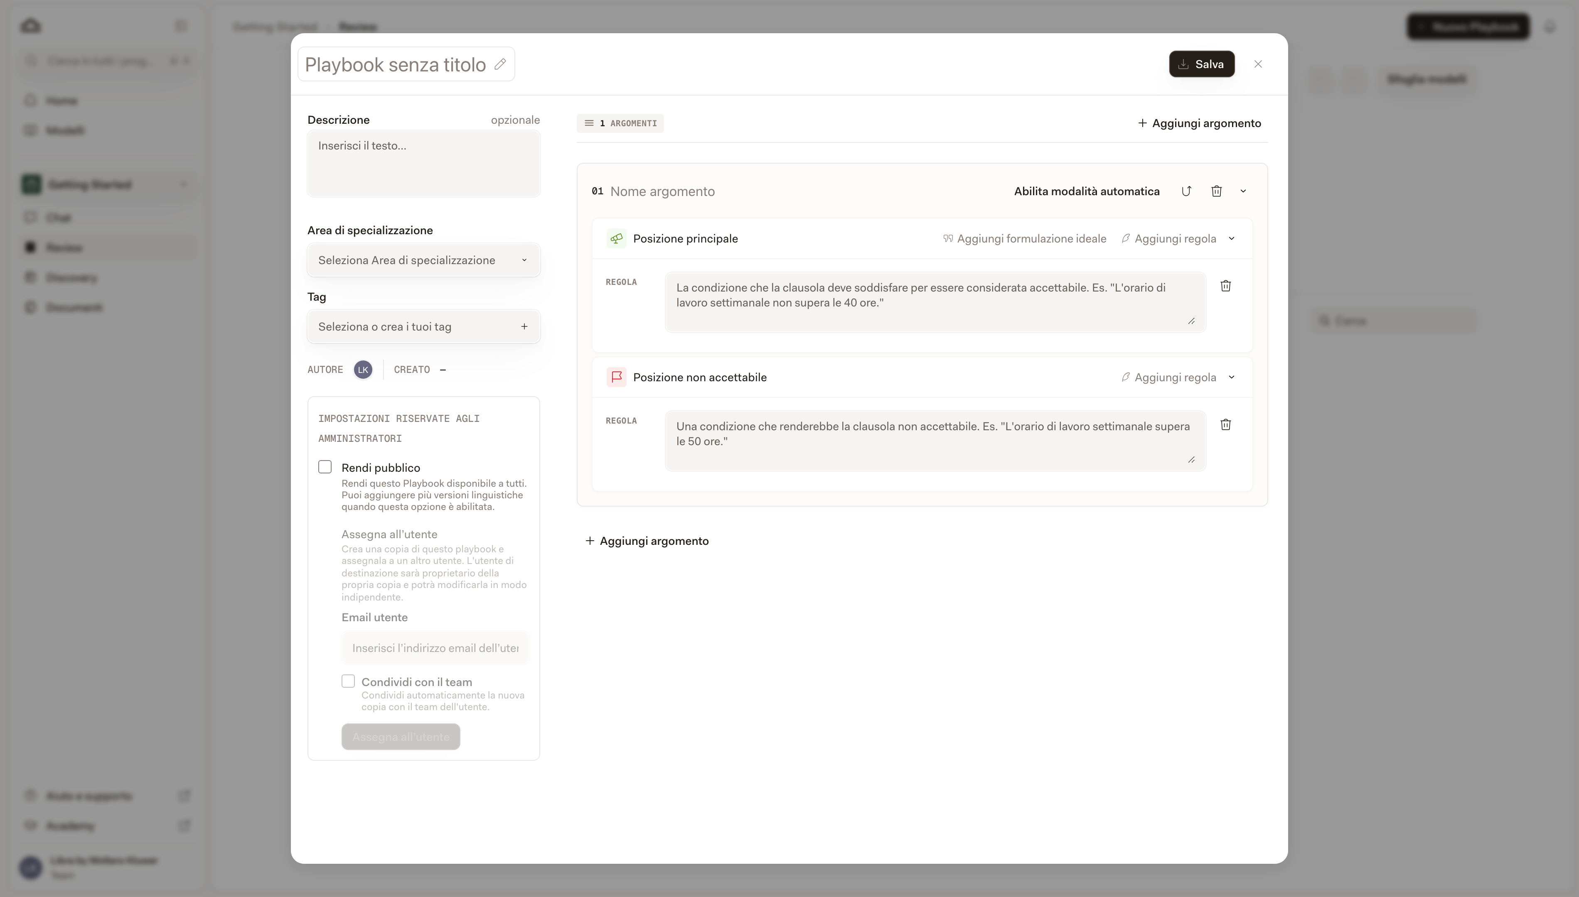This screenshot has height=897, width=1579.
Task: Click Abilita modalità automatica
Action: pyautogui.click(x=1087, y=191)
